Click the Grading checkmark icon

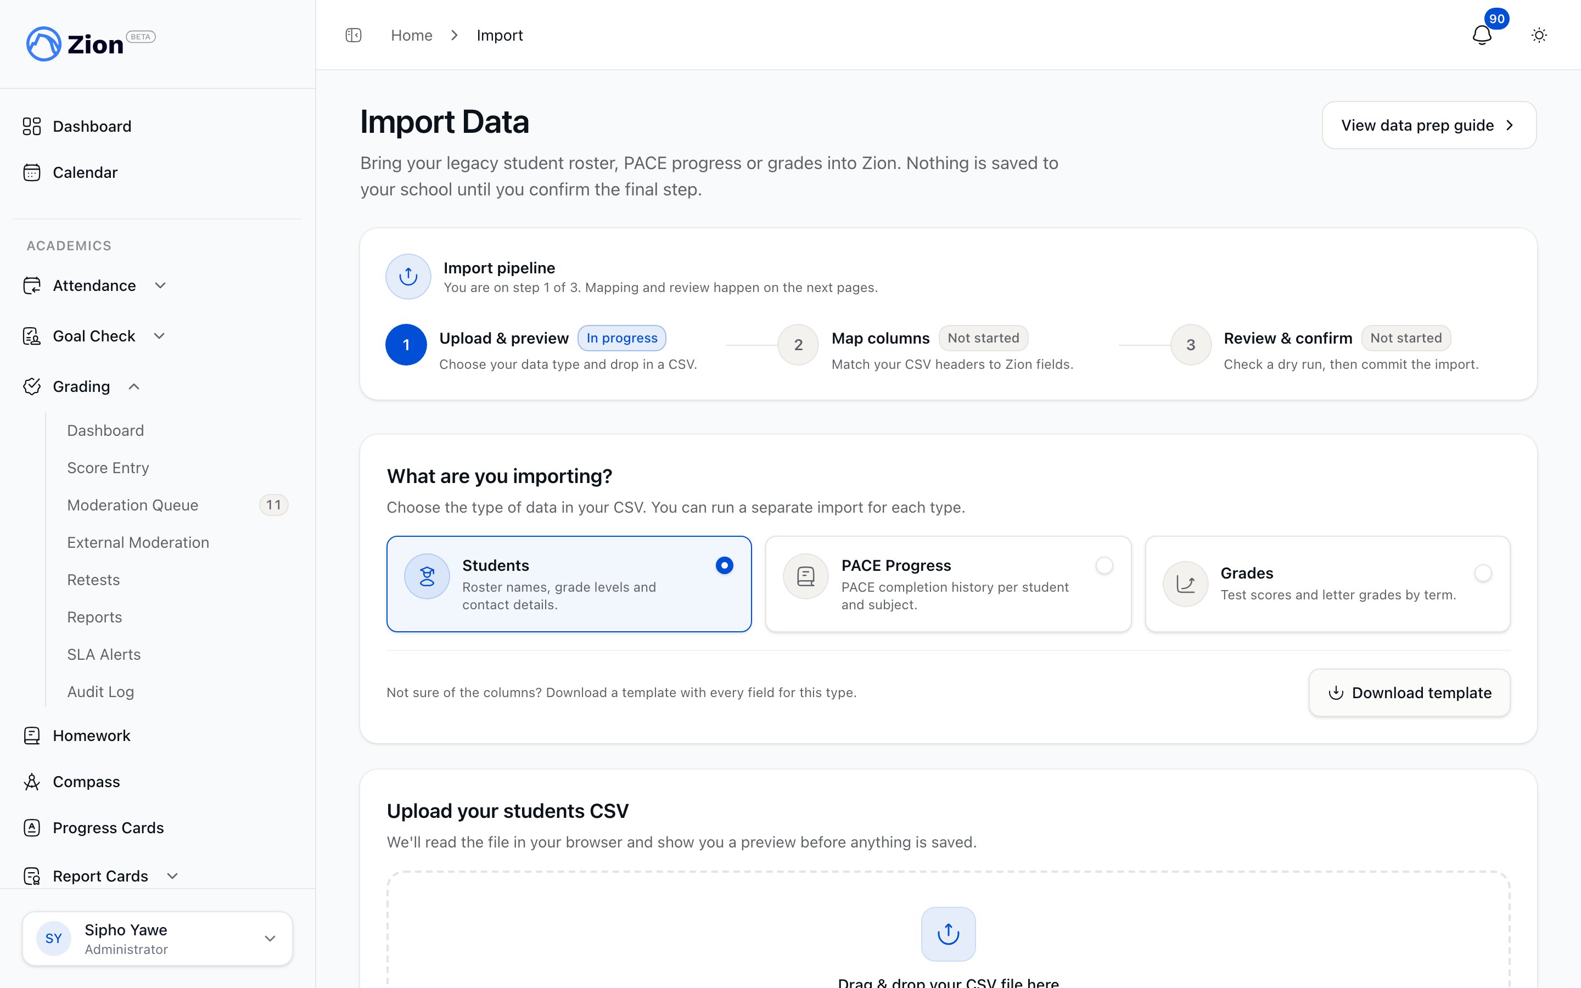[31, 386]
